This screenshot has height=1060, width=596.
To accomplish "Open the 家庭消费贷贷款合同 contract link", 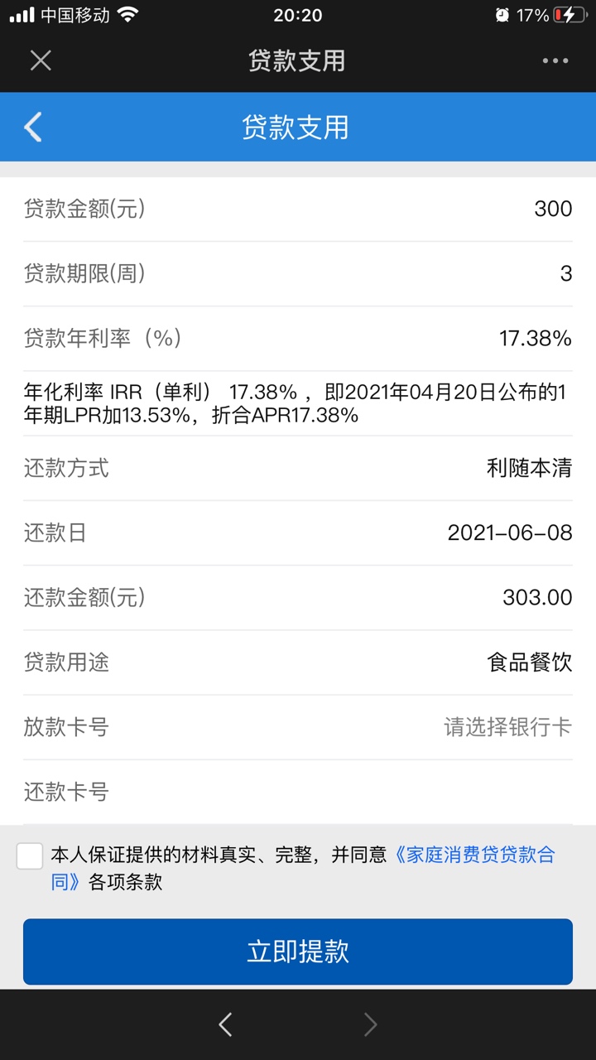I will pyautogui.click(x=303, y=868).
